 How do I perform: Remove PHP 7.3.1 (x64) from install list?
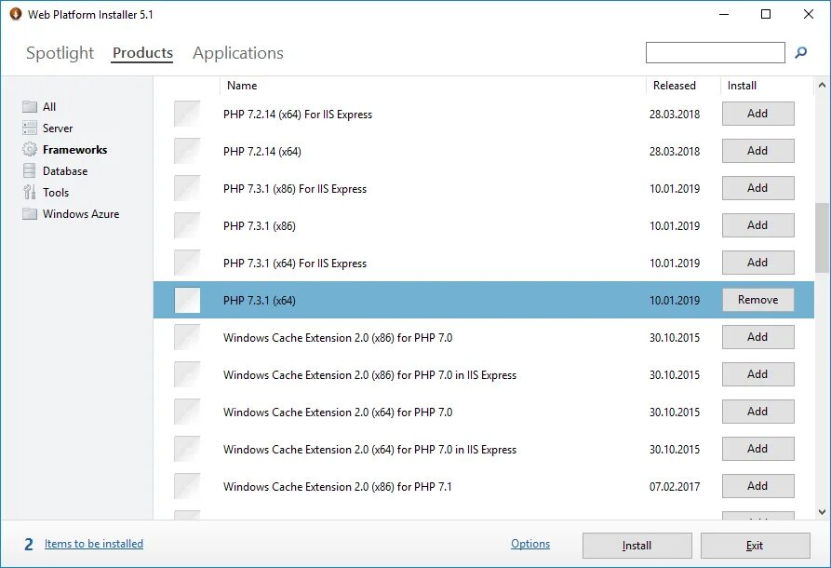pyautogui.click(x=757, y=300)
